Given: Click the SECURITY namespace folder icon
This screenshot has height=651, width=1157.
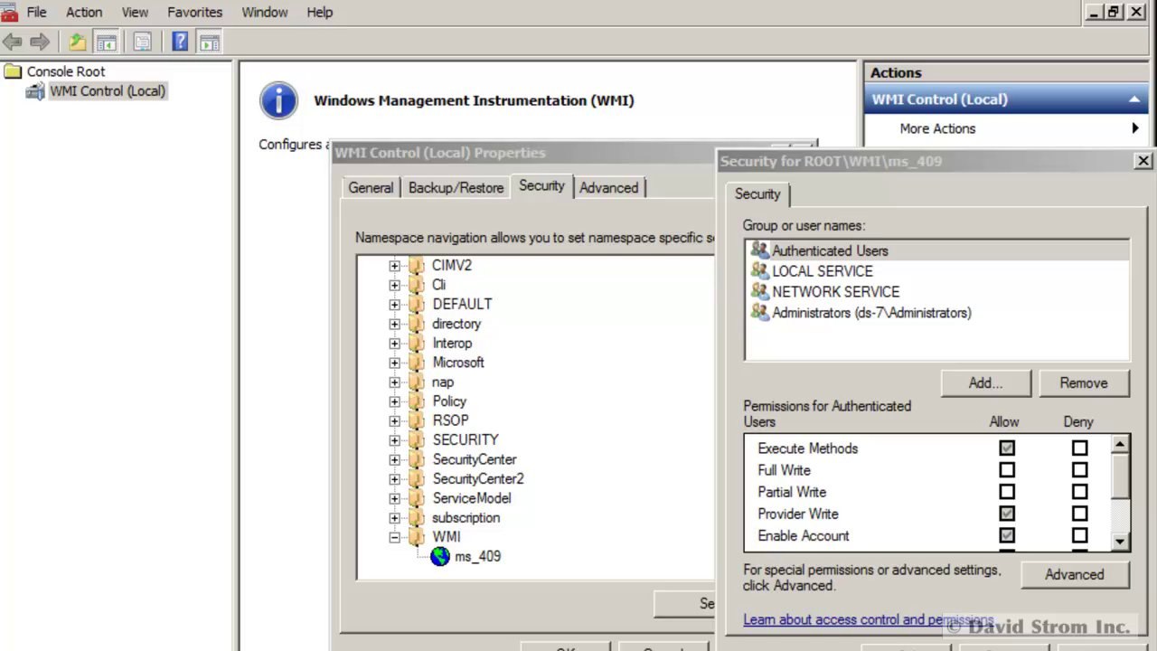Looking at the screenshot, I should tap(417, 439).
